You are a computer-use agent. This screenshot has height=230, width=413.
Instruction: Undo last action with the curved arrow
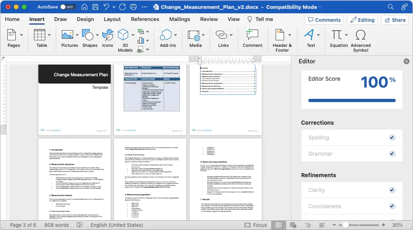tap(106, 7)
